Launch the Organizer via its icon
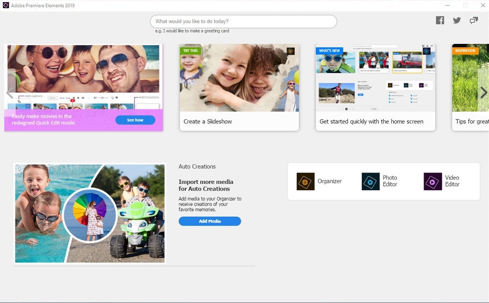 pyautogui.click(x=305, y=181)
